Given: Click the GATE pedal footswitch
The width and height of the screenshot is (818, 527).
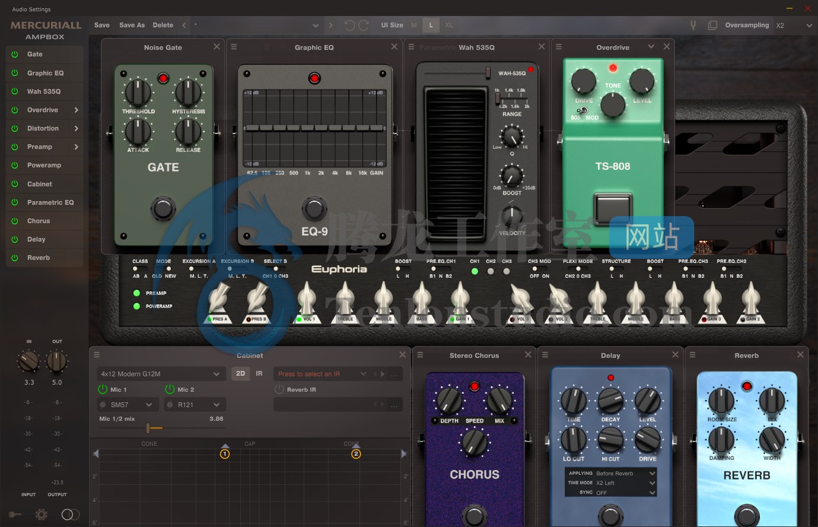Looking at the screenshot, I should tap(163, 208).
